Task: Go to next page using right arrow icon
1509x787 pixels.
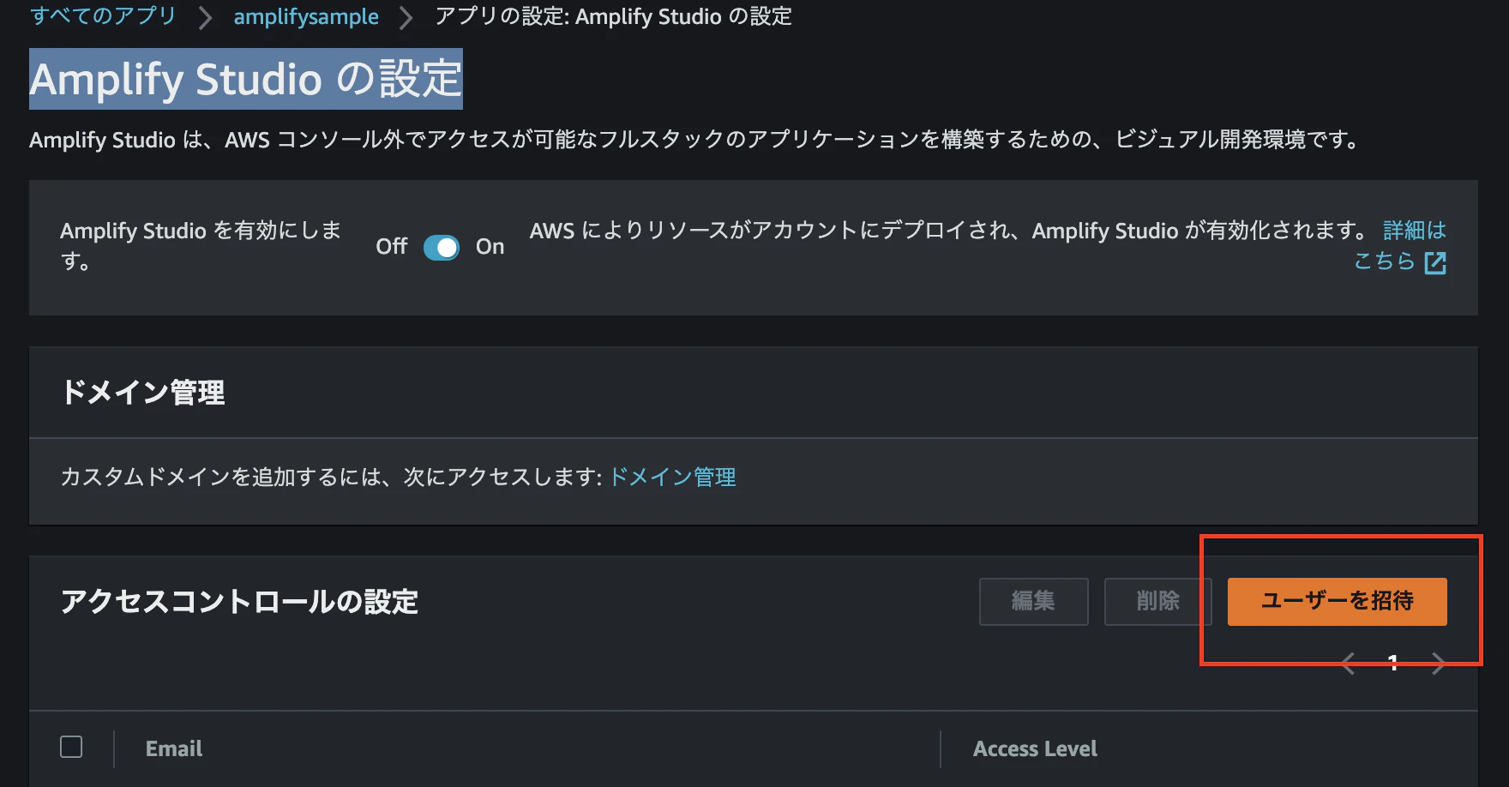Action: point(1439,662)
